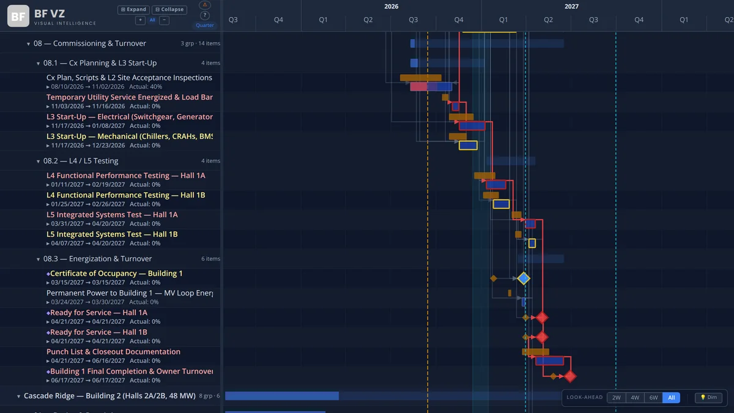This screenshot has height=413, width=734.
Task: Click the warning triangle icon button
Action: click(x=205, y=6)
